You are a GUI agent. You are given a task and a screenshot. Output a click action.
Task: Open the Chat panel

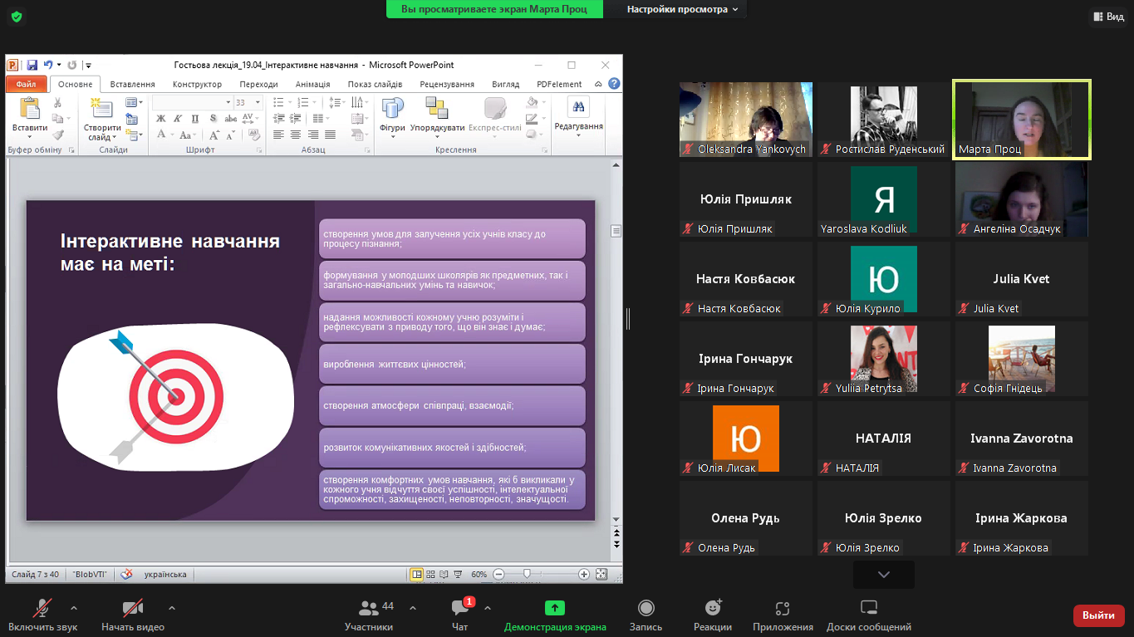459,609
